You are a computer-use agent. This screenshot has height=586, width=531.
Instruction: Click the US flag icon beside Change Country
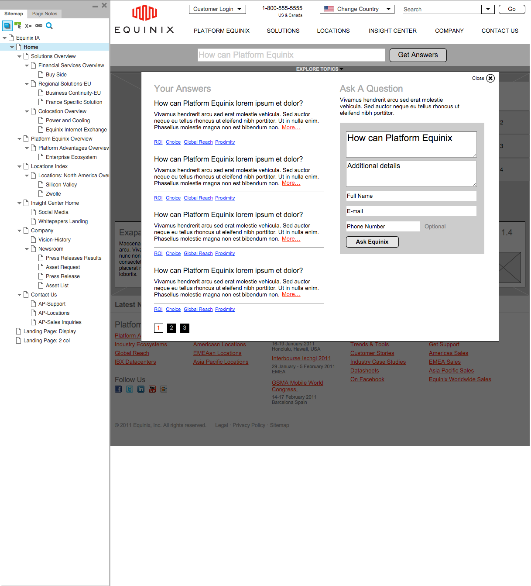pos(329,9)
